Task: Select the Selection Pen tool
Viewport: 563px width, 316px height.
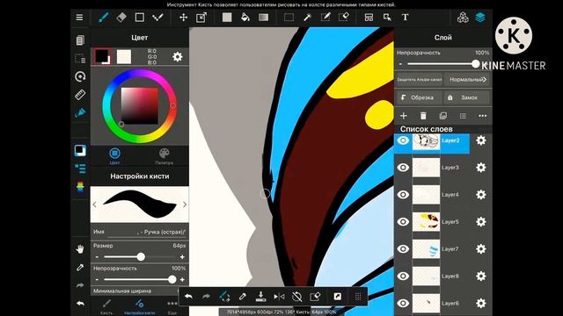Action: pos(325,18)
